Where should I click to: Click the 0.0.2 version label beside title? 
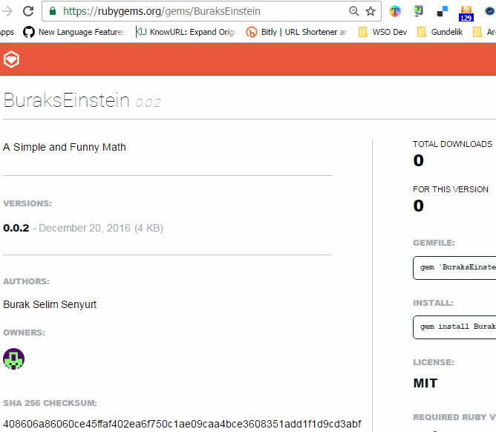tap(148, 102)
